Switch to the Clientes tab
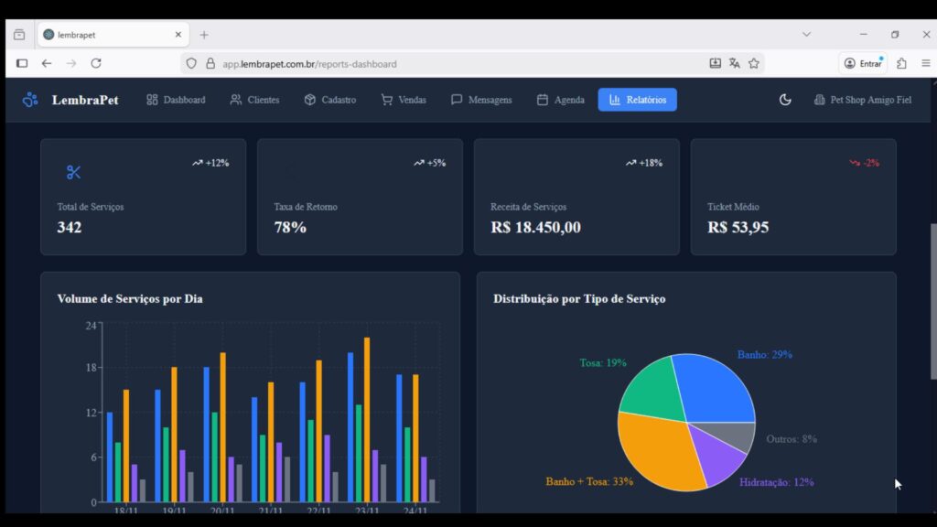This screenshot has height=527, width=937. coord(254,100)
